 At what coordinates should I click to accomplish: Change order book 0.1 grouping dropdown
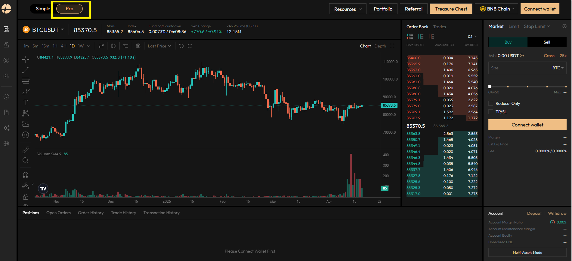472,37
